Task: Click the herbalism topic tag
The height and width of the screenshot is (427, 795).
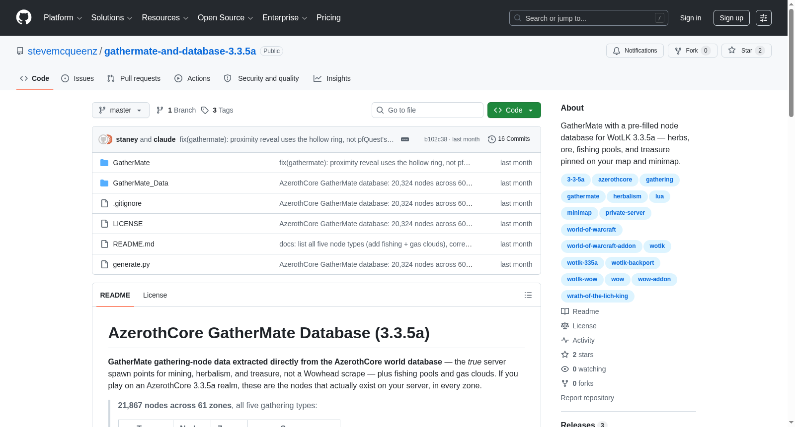Action: (627, 196)
